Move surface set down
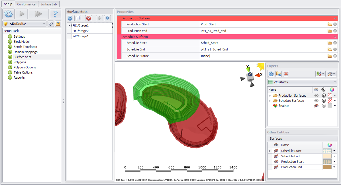Image resolution: width=341 pixels, height=185 pixels. [x=107, y=18]
